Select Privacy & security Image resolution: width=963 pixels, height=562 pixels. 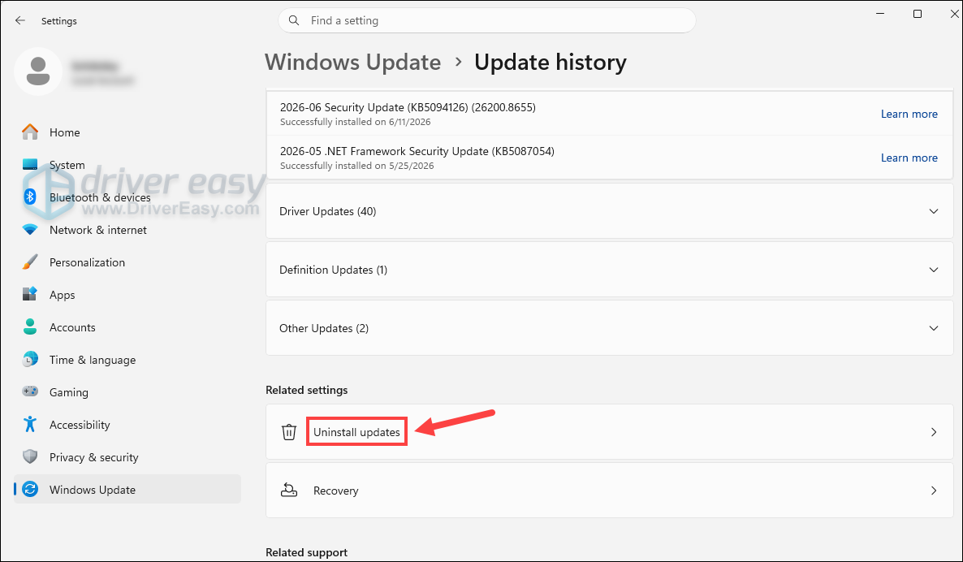(x=127, y=457)
